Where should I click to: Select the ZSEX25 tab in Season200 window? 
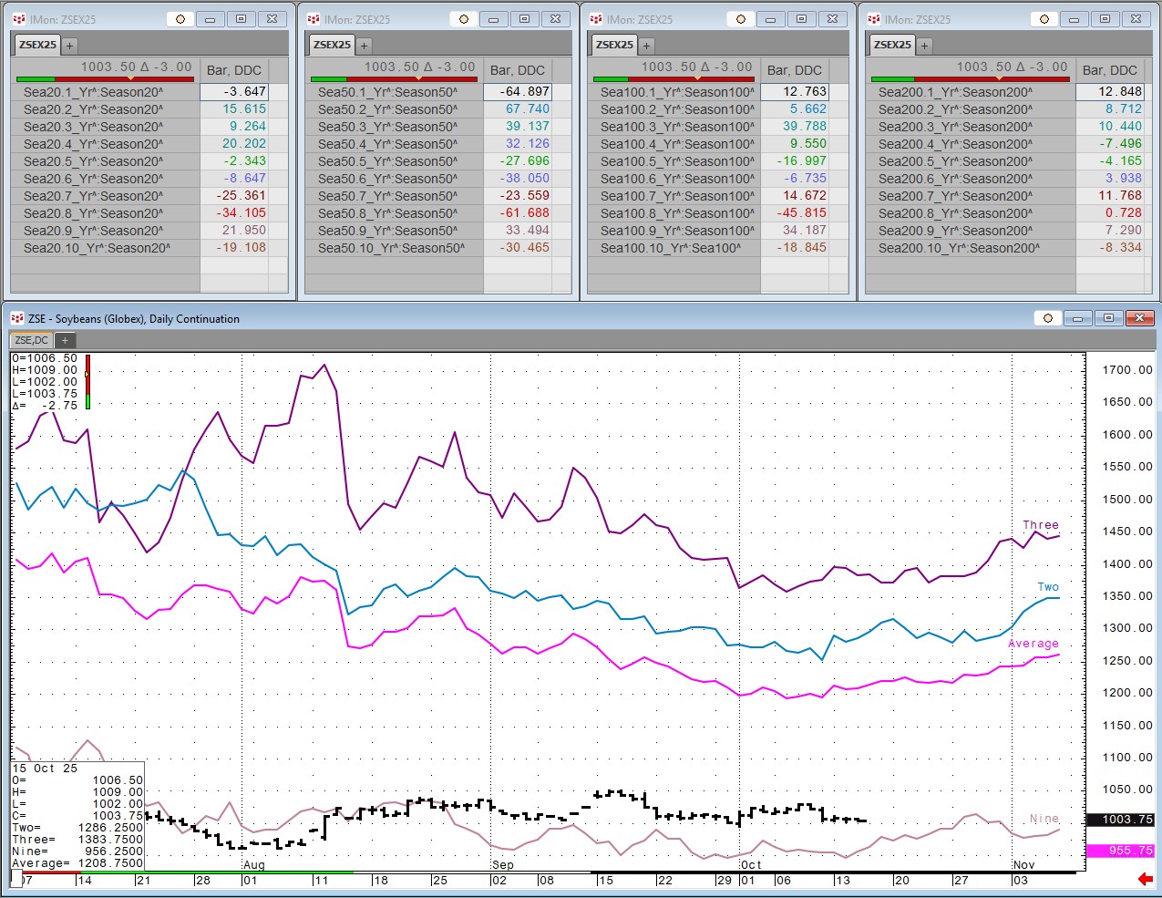[892, 45]
